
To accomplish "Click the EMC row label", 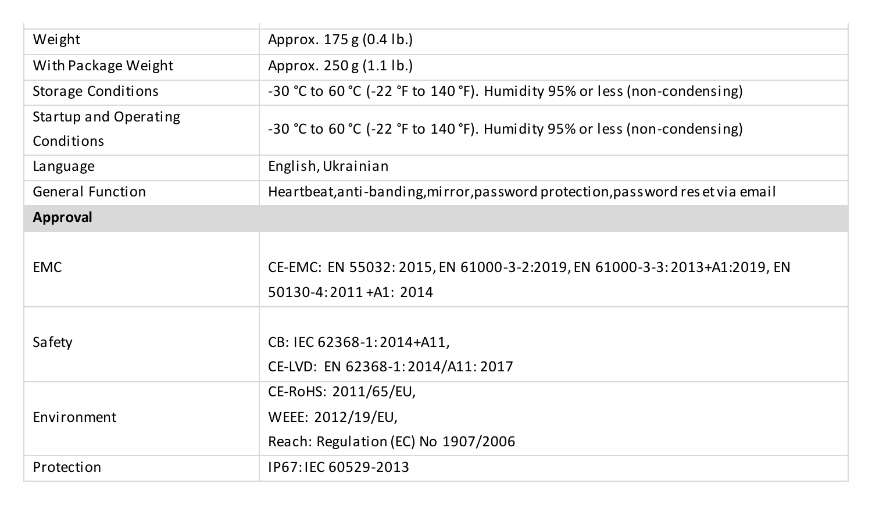I will point(47,267).
